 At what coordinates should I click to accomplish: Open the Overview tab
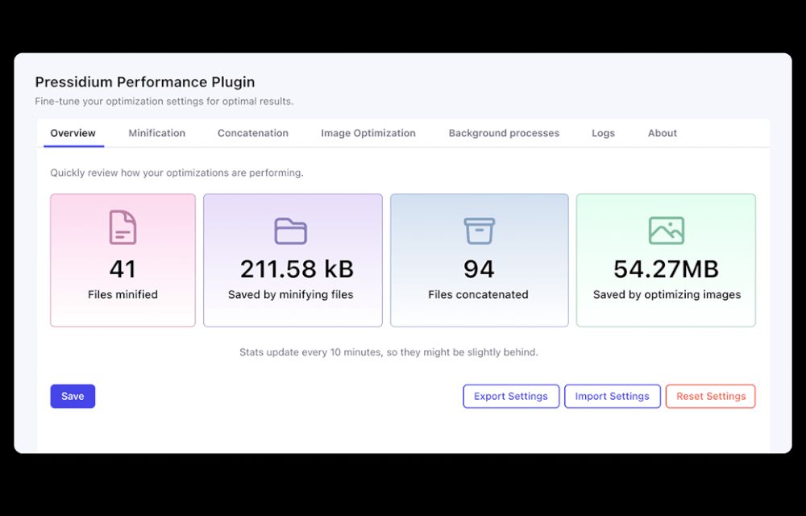(x=73, y=133)
